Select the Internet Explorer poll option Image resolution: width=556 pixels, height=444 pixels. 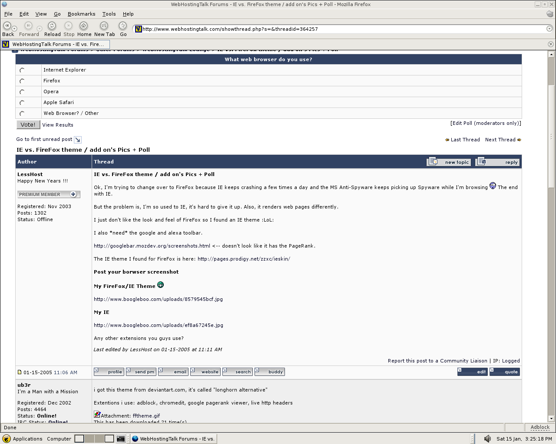pos(22,70)
